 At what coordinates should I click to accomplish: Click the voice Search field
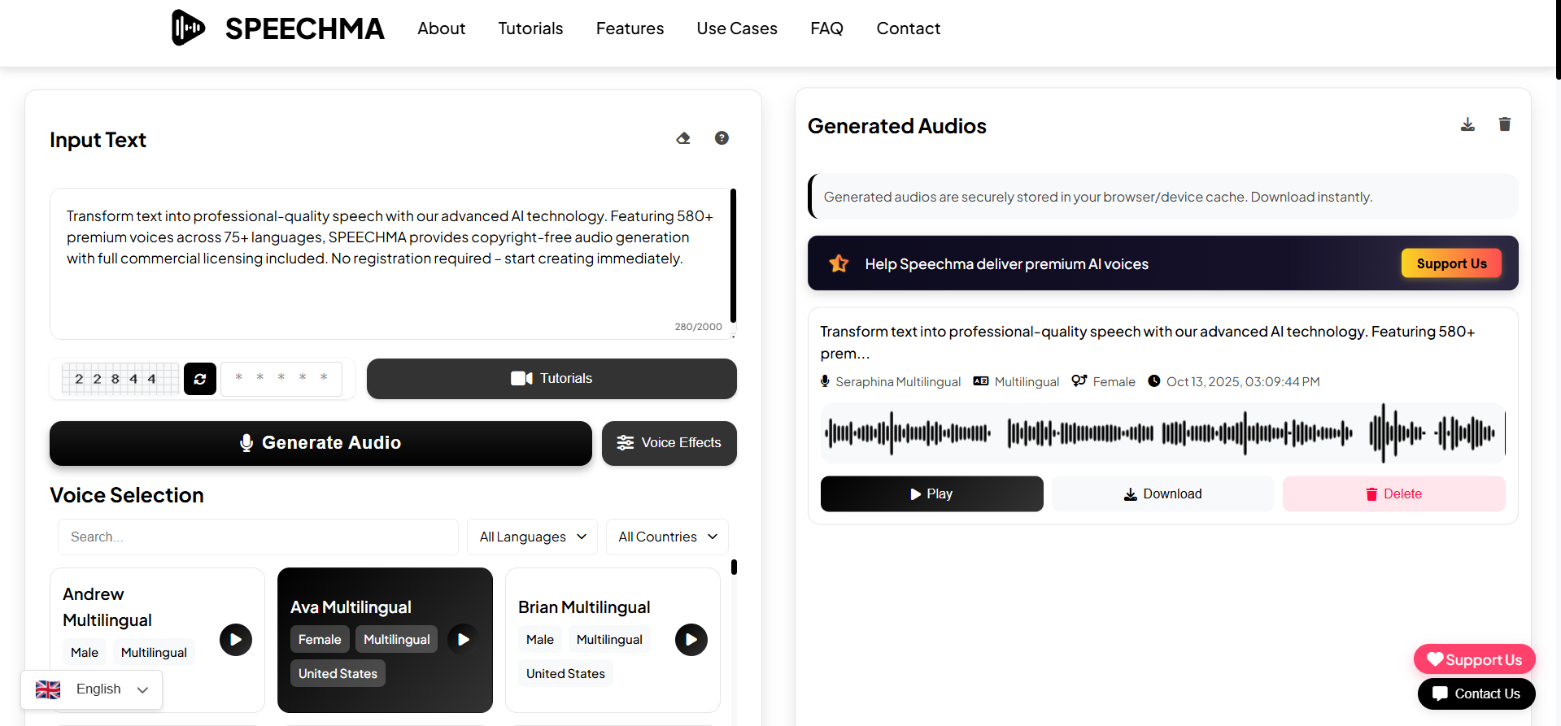pyautogui.click(x=258, y=537)
